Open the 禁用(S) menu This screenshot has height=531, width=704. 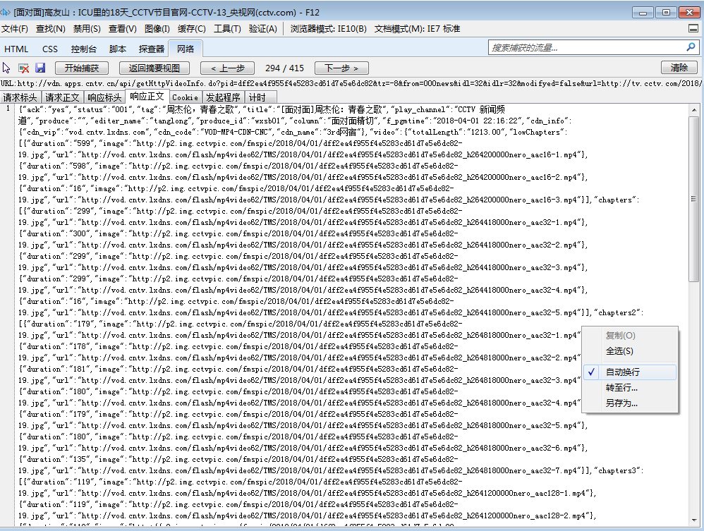click(x=87, y=29)
